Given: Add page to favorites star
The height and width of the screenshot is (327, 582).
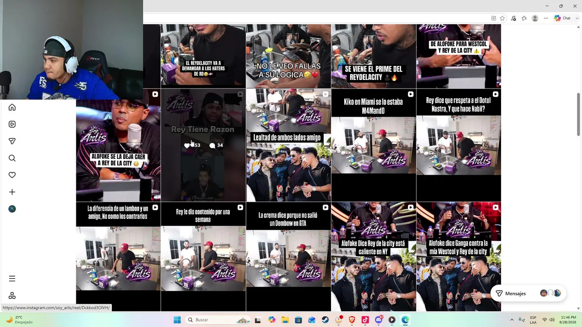Looking at the screenshot, I should click(502, 18).
